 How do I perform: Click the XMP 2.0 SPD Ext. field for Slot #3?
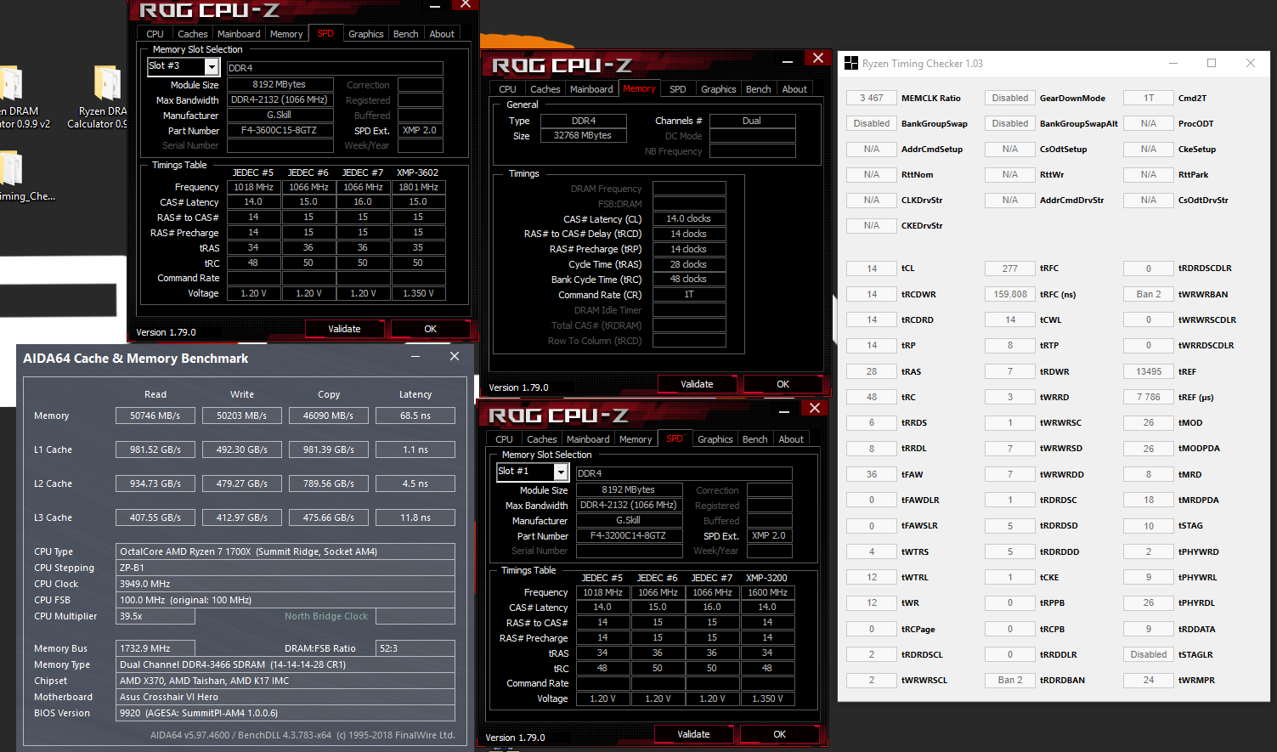[x=420, y=131]
